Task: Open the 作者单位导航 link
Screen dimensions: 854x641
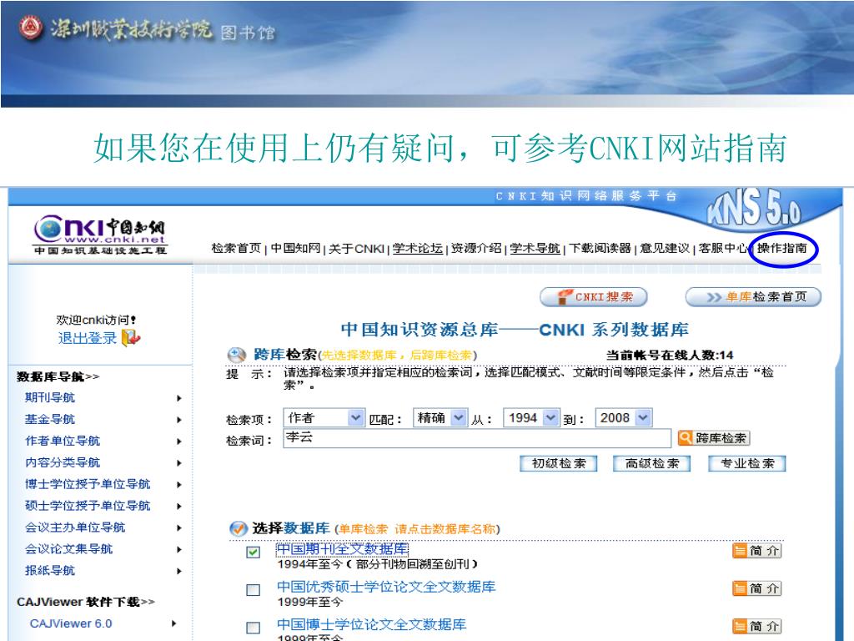Action: tap(62, 441)
